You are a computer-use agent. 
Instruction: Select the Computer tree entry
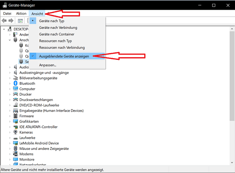tap(27, 89)
